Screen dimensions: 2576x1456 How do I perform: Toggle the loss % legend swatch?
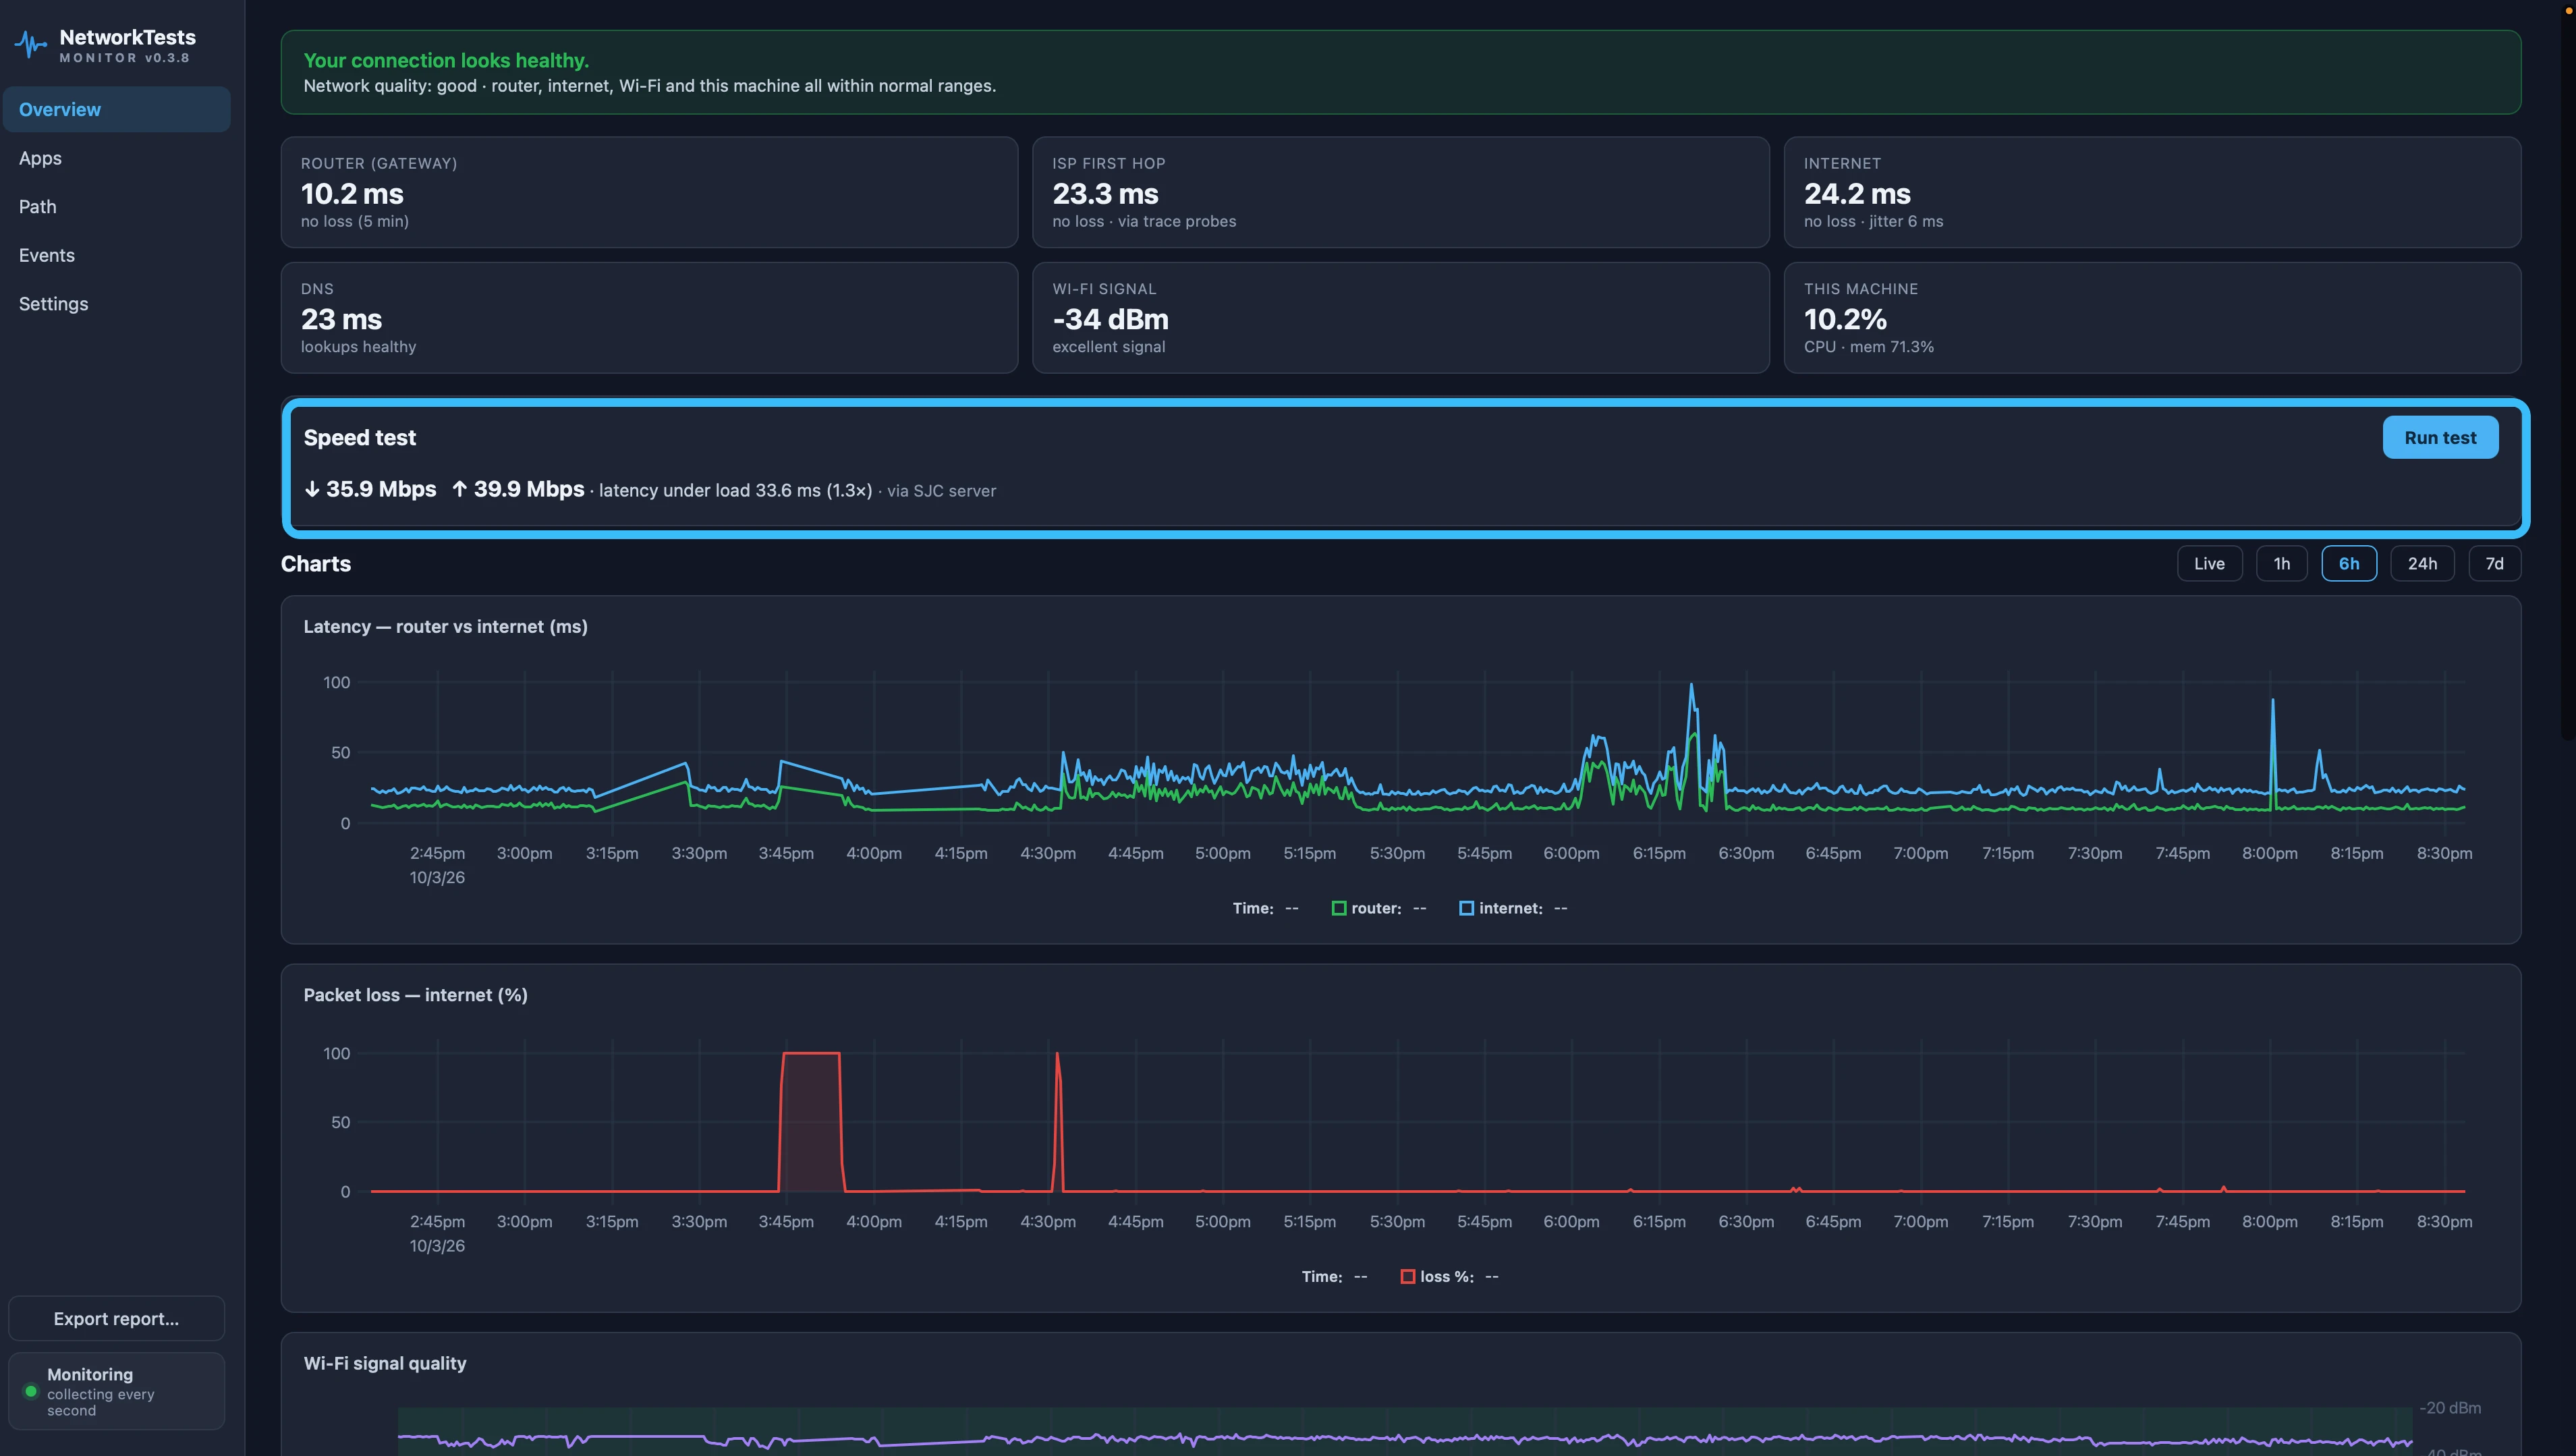pyautogui.click(x=1408, y=1276)
